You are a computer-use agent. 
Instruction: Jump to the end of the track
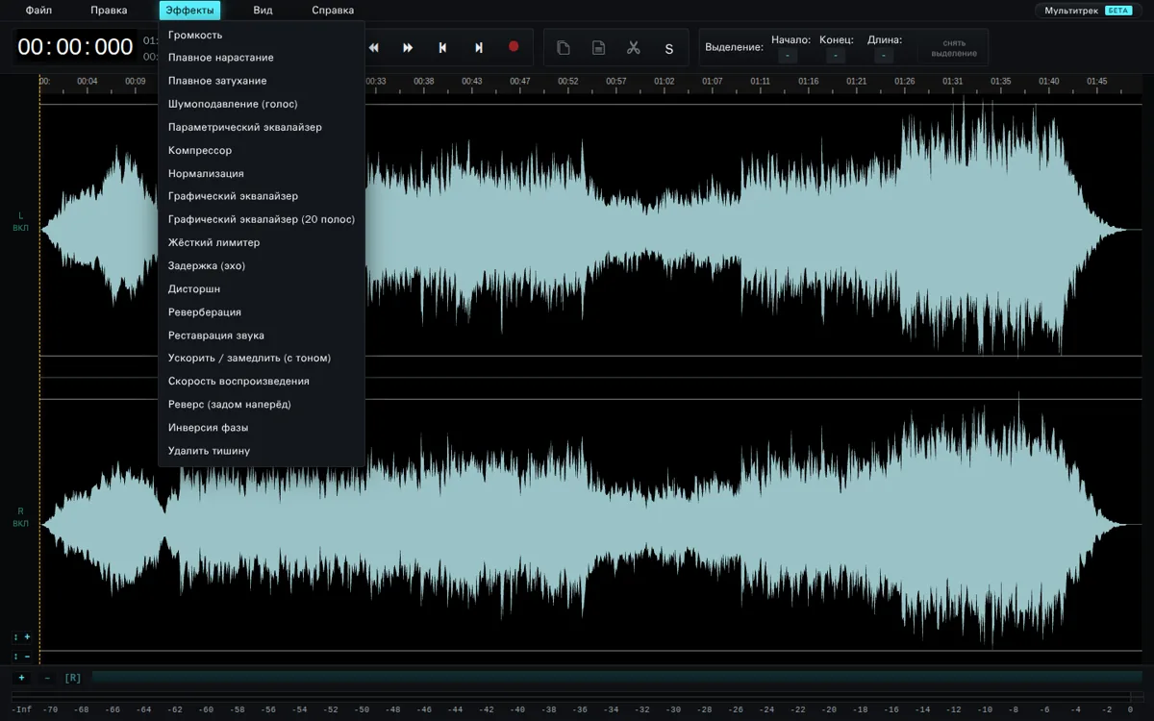click(478, 47)
